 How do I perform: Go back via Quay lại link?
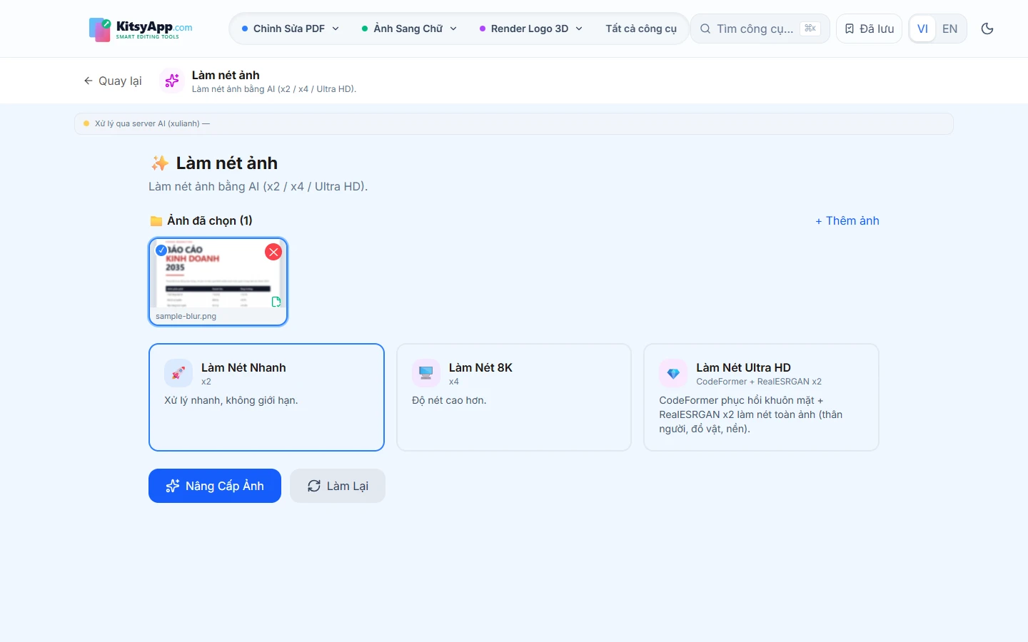tap(113, 81)
